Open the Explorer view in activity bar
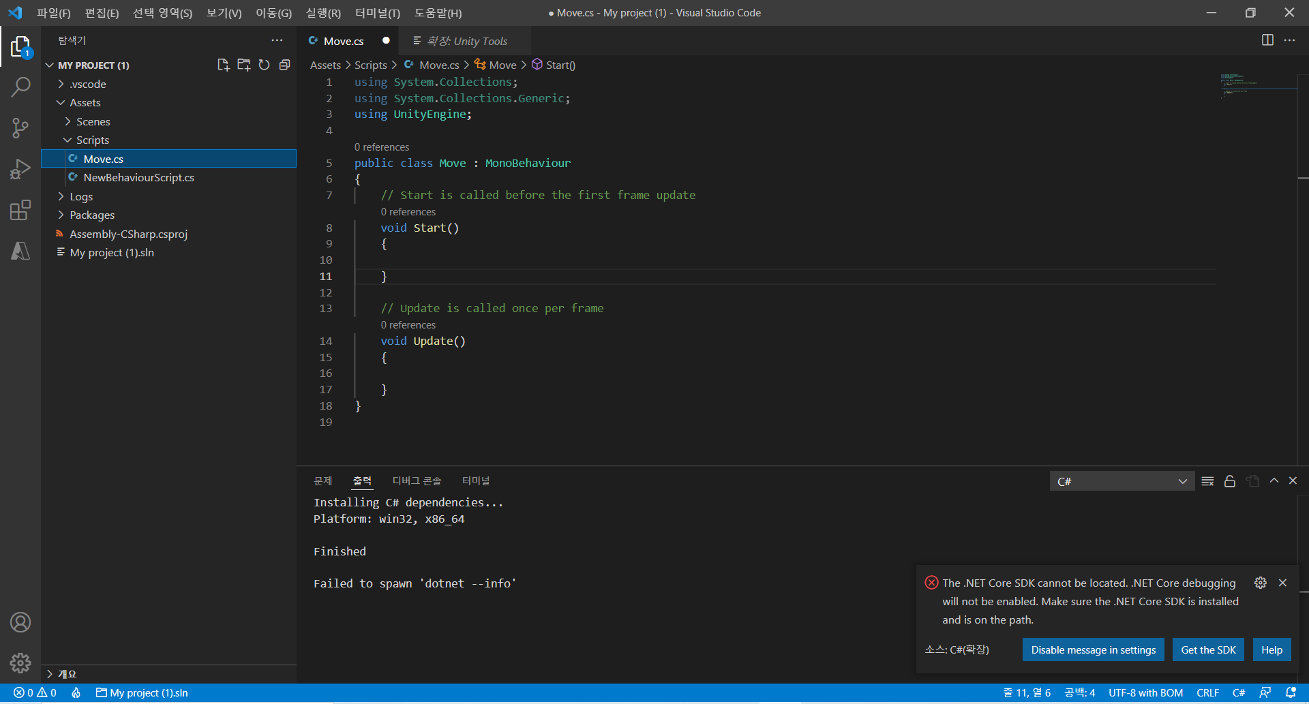This screenshot has height=704, width=1309. tap(20, 47)
